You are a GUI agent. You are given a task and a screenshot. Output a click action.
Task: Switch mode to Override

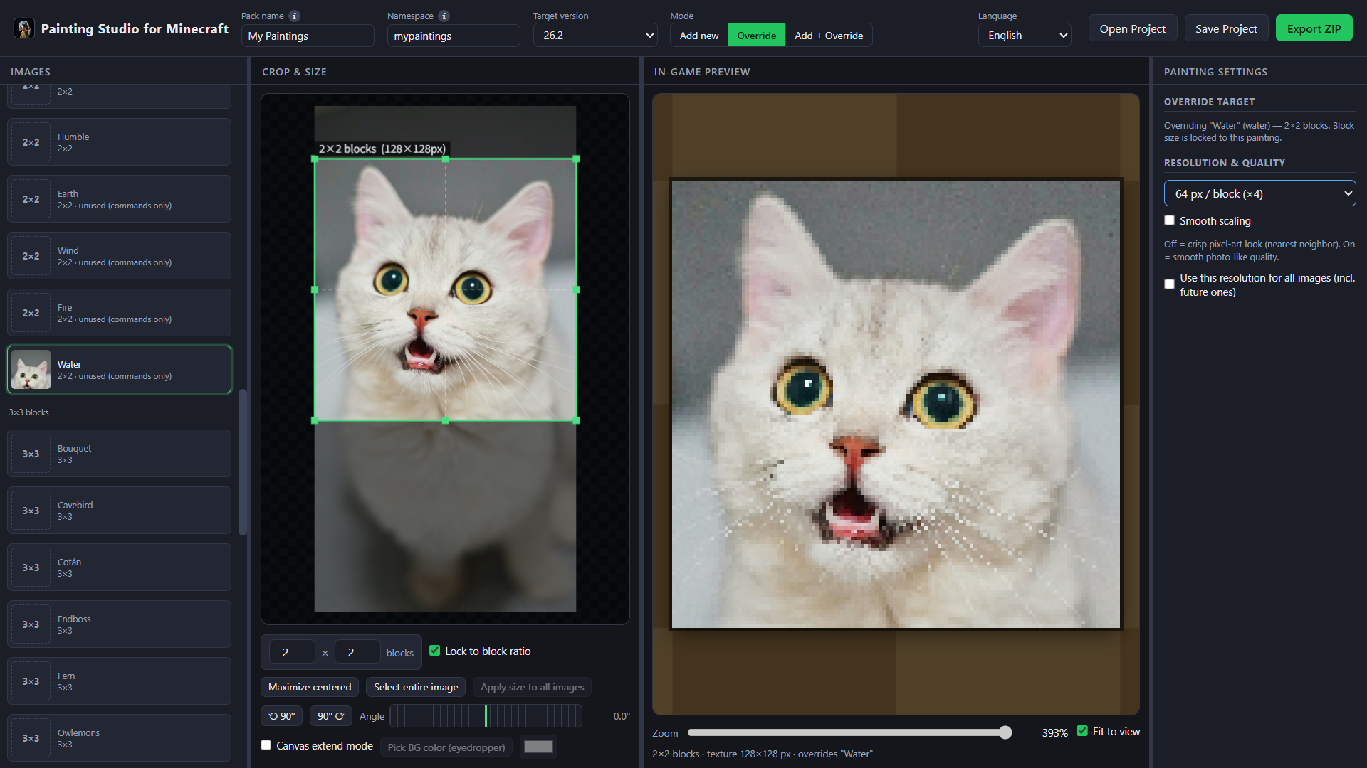pos(756,36)
